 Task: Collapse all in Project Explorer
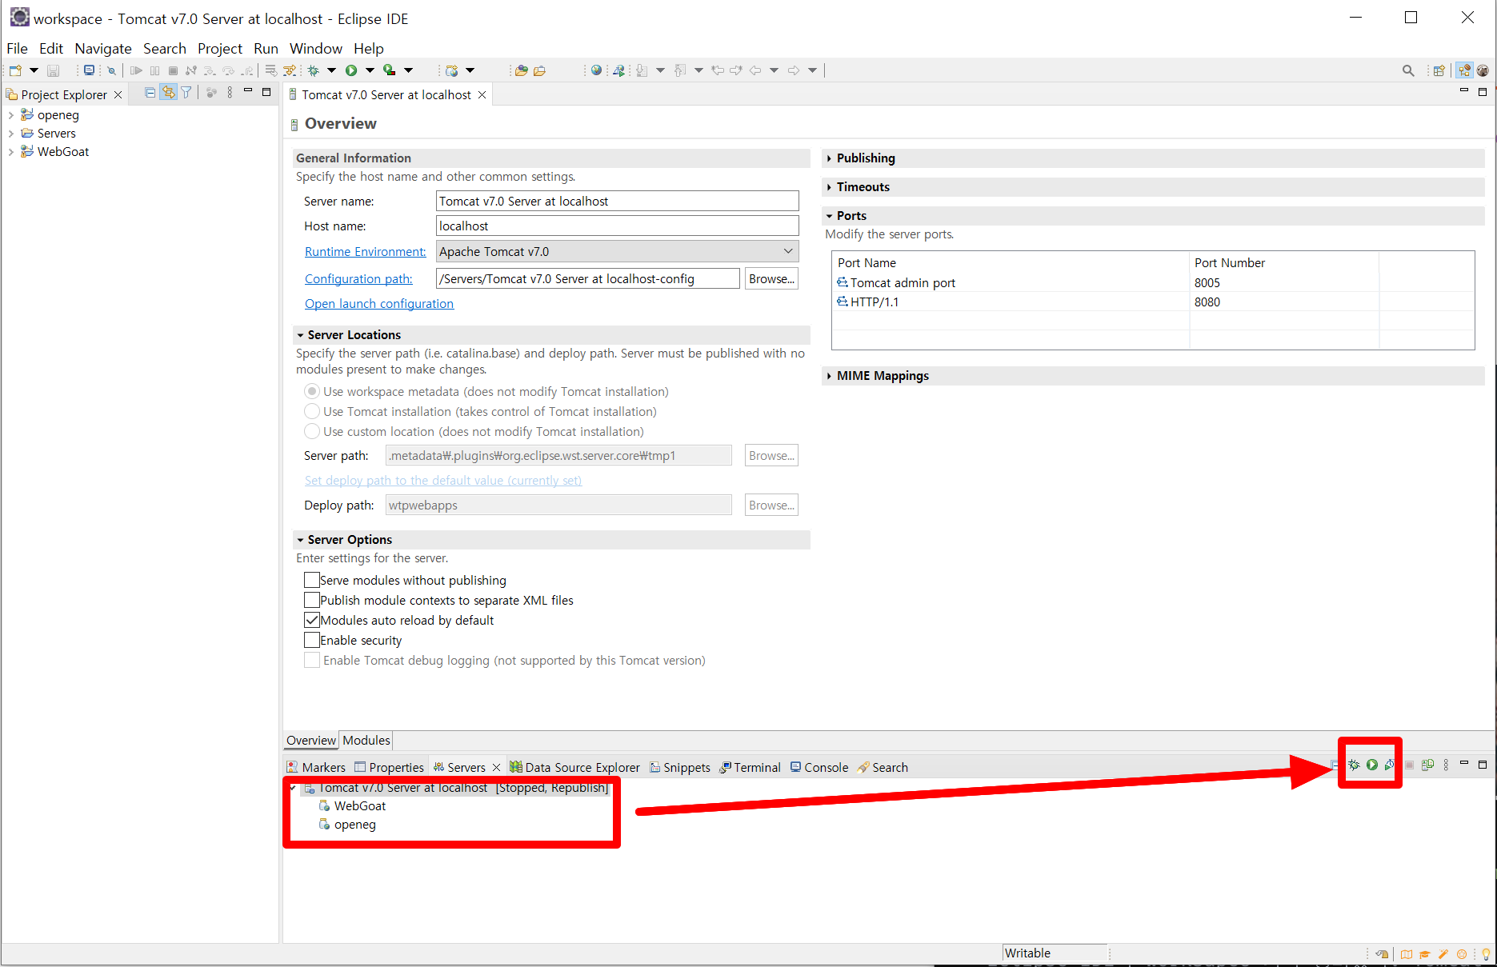click(150, 93)
